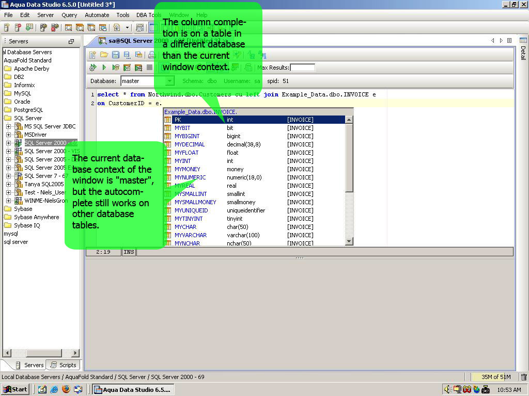Click the autocomplete list vertical scrollbar thumb

coord(349,158)
